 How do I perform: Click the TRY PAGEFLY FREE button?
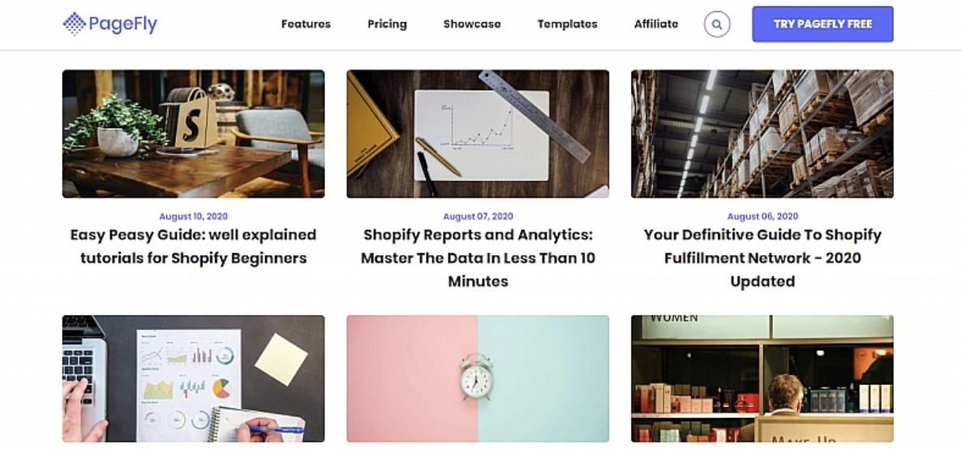pyautogui.click(x=822, y=24)
